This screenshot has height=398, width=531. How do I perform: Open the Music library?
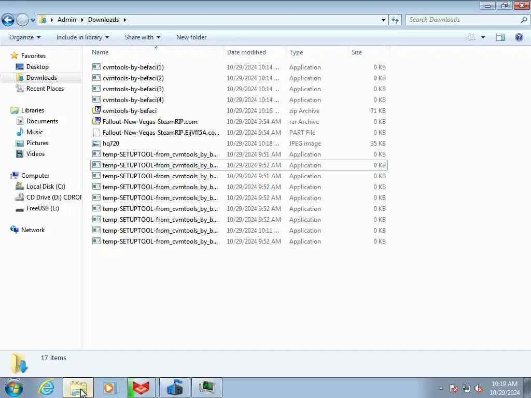point(35,132)
